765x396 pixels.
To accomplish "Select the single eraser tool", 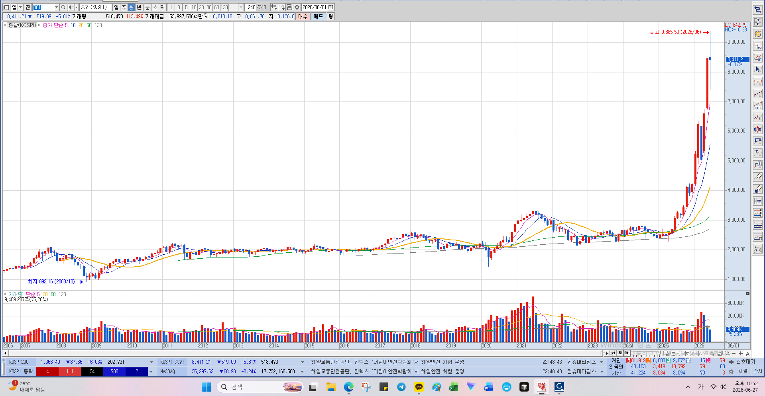I will point(758,177).
